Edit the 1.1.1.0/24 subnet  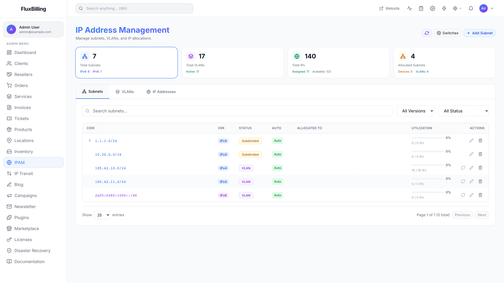[x=471, y=140]
